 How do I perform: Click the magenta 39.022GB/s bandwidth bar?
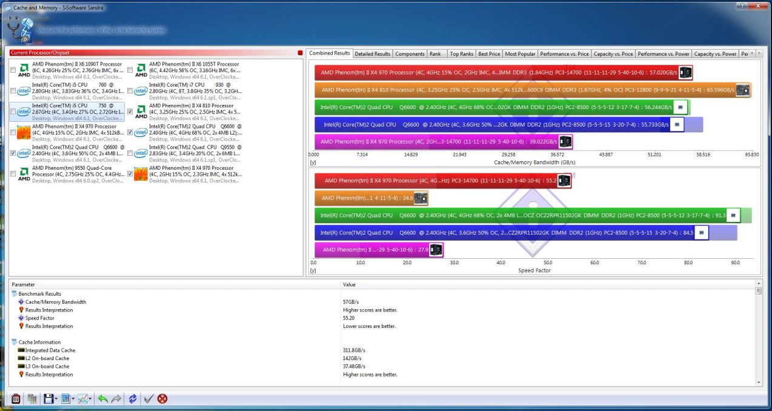(444, 142)
